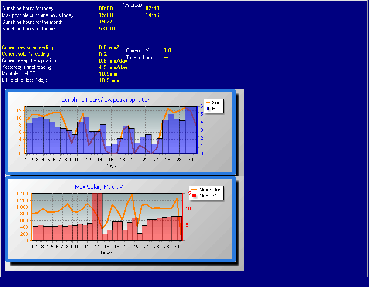This screenshot has width=369, height=287.
Task: Click the "Max Solar/ Max UV" chart title
Action: tap(99, 187)
